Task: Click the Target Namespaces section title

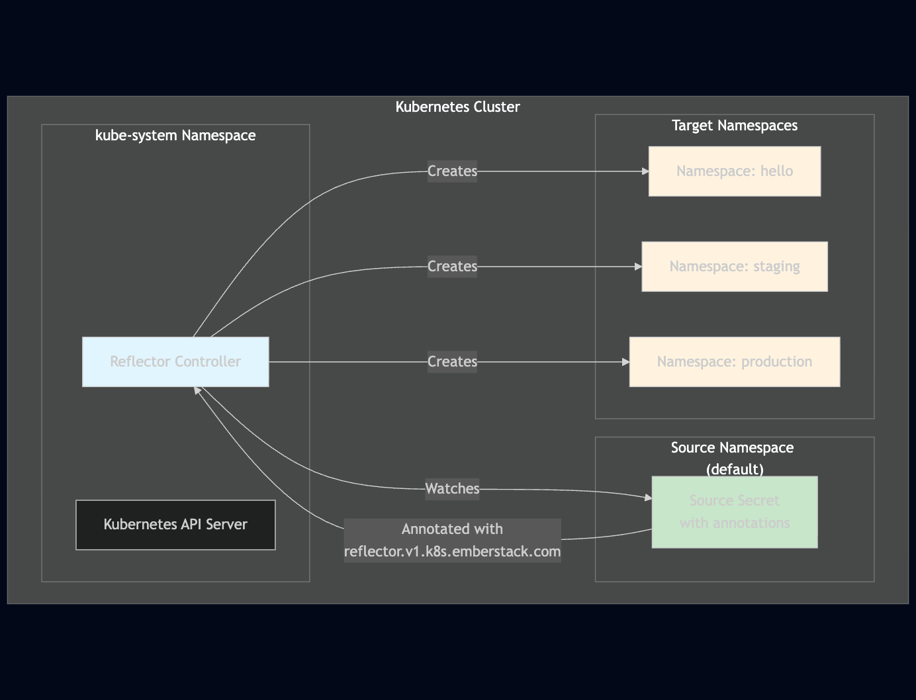Action: (734, 124)
